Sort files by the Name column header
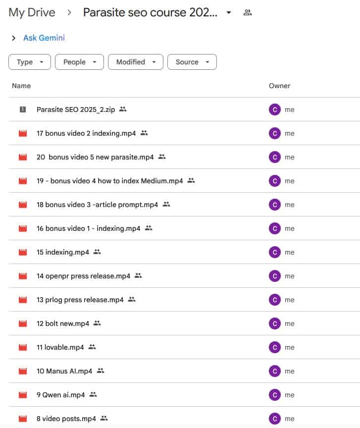 coord(21,86)
